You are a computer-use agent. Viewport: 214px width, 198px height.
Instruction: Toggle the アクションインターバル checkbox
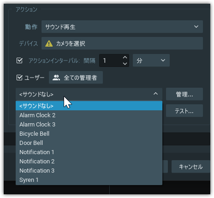pyautogui.click(x=19, y=60)
